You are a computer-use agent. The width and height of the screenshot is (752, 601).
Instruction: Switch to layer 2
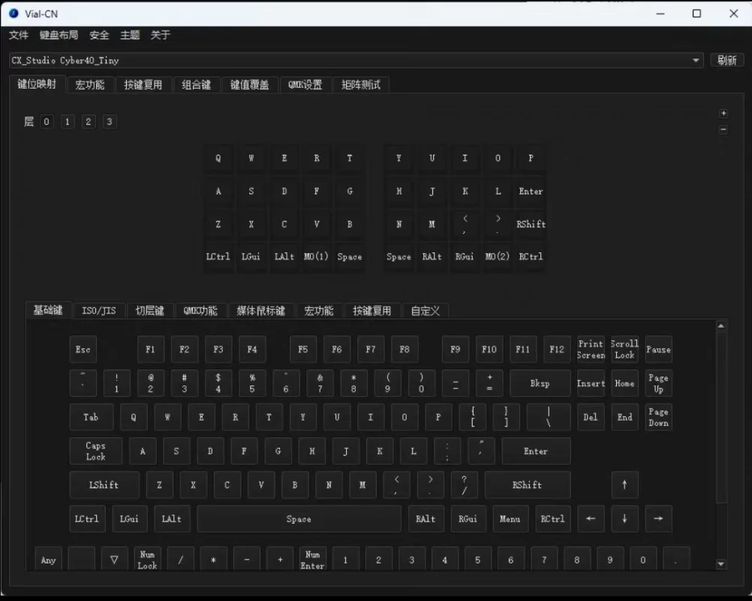[89, 122]
